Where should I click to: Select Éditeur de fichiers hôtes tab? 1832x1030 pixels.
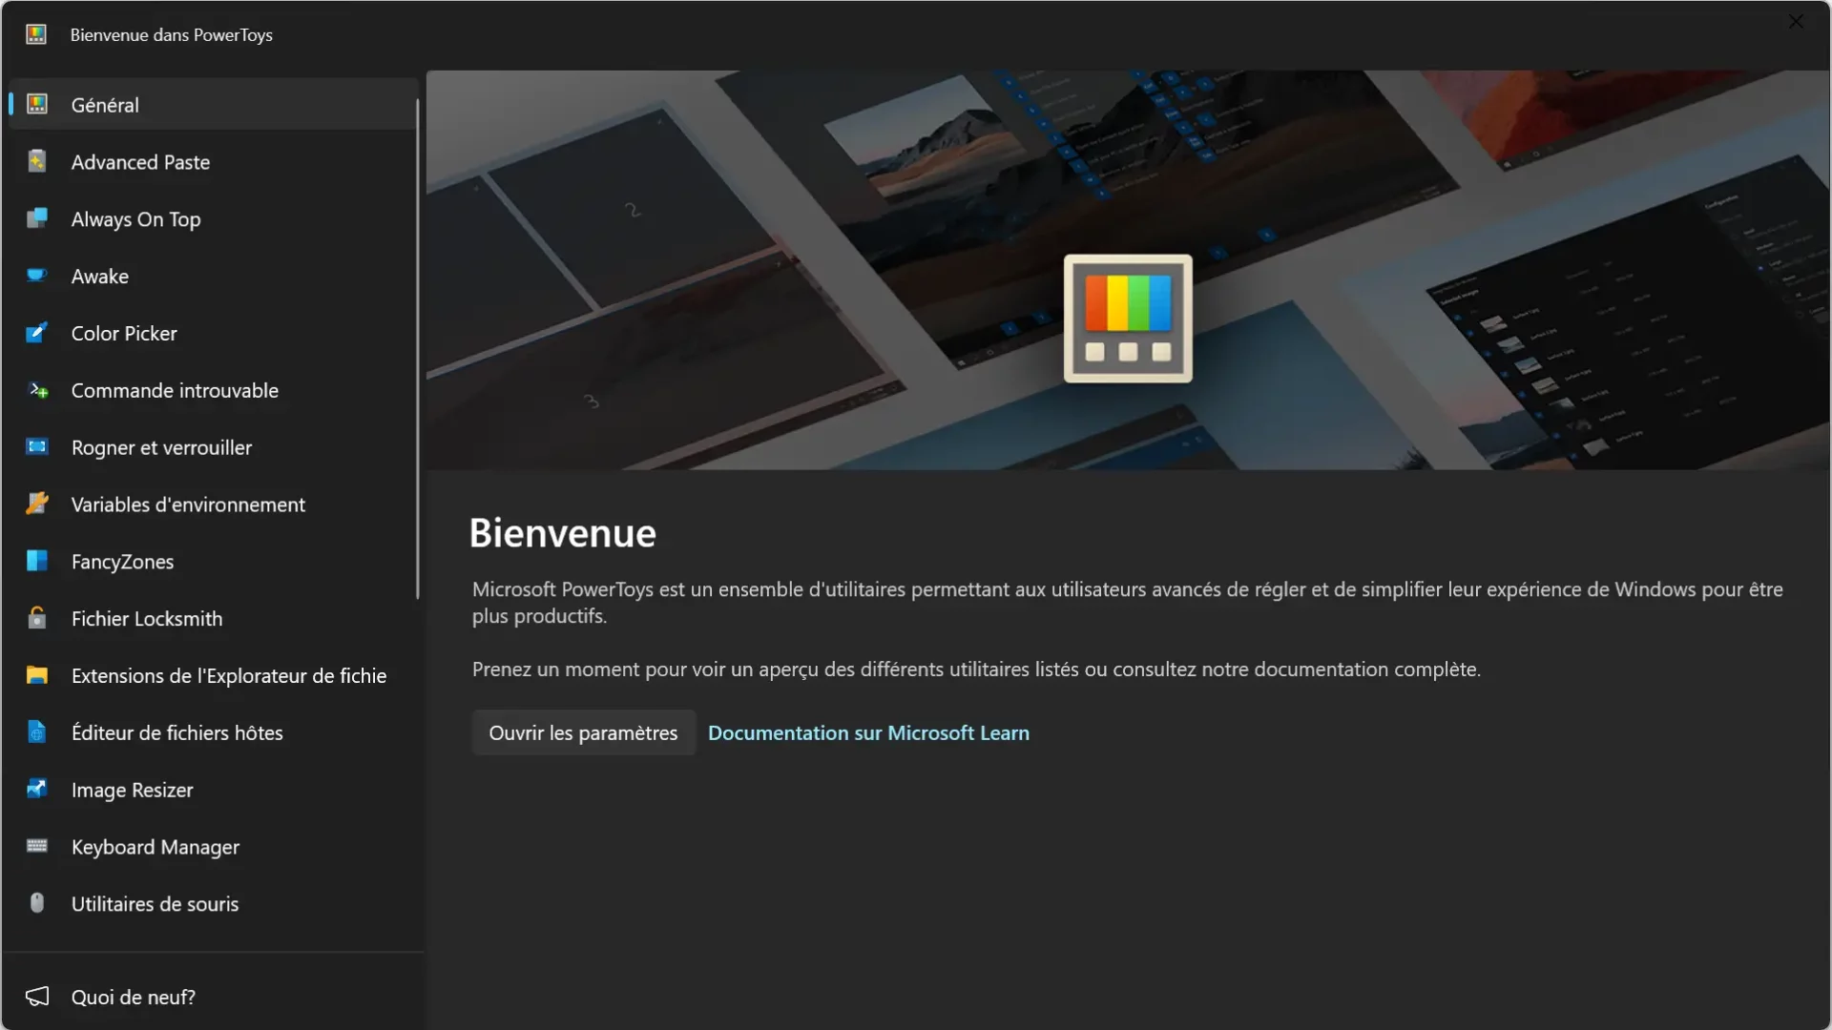[177, 731]
